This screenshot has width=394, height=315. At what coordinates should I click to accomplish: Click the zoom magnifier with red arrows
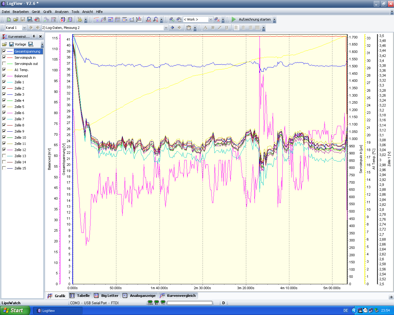pos(156,19)
